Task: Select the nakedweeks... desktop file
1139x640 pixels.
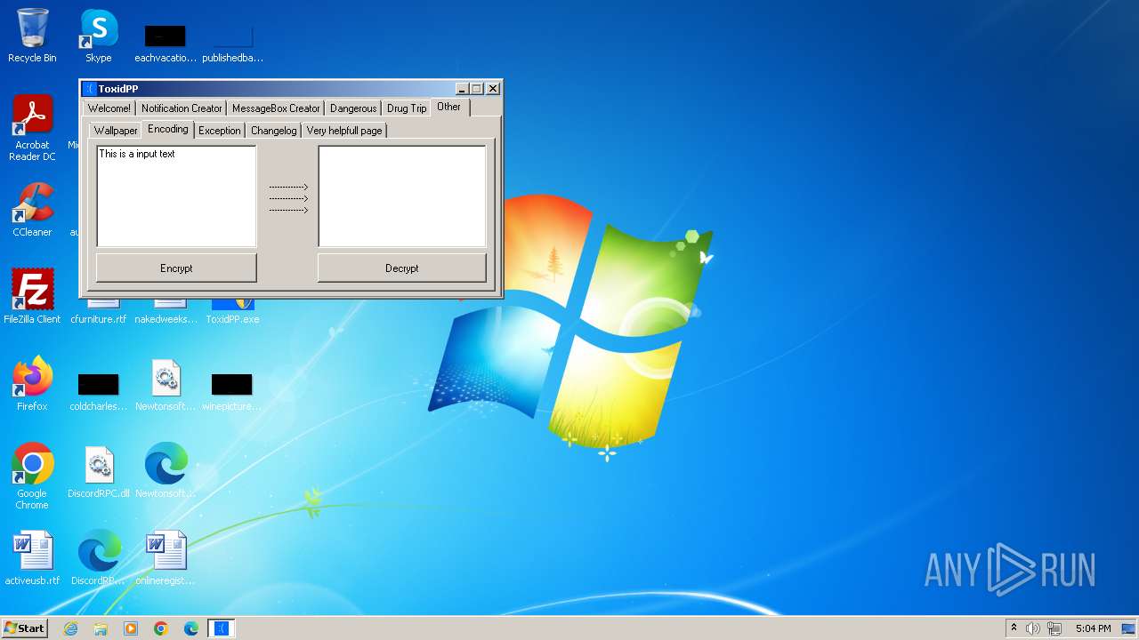Action: 166,312
